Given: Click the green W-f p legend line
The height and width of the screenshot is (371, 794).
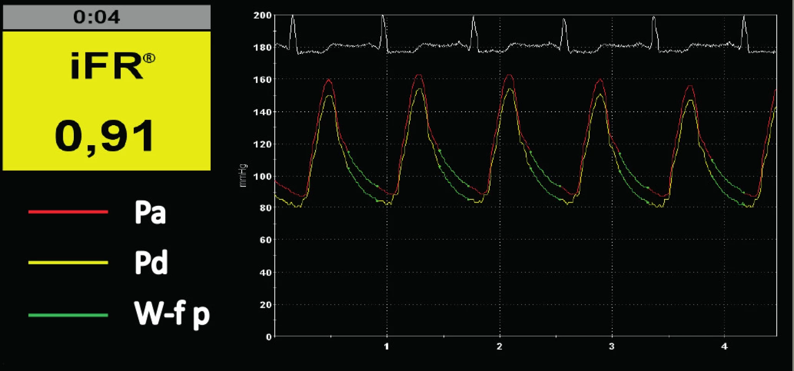Looking at the screenshot, I should [68, 315].
